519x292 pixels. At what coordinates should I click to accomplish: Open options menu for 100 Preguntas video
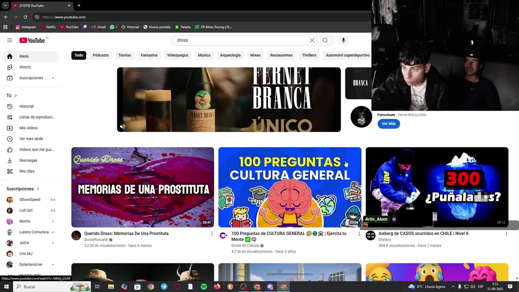pos(359,234)
